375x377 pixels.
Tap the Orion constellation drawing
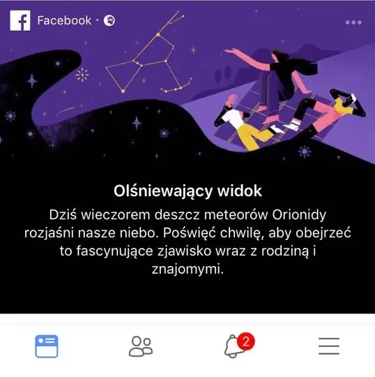tap(148, 53)
